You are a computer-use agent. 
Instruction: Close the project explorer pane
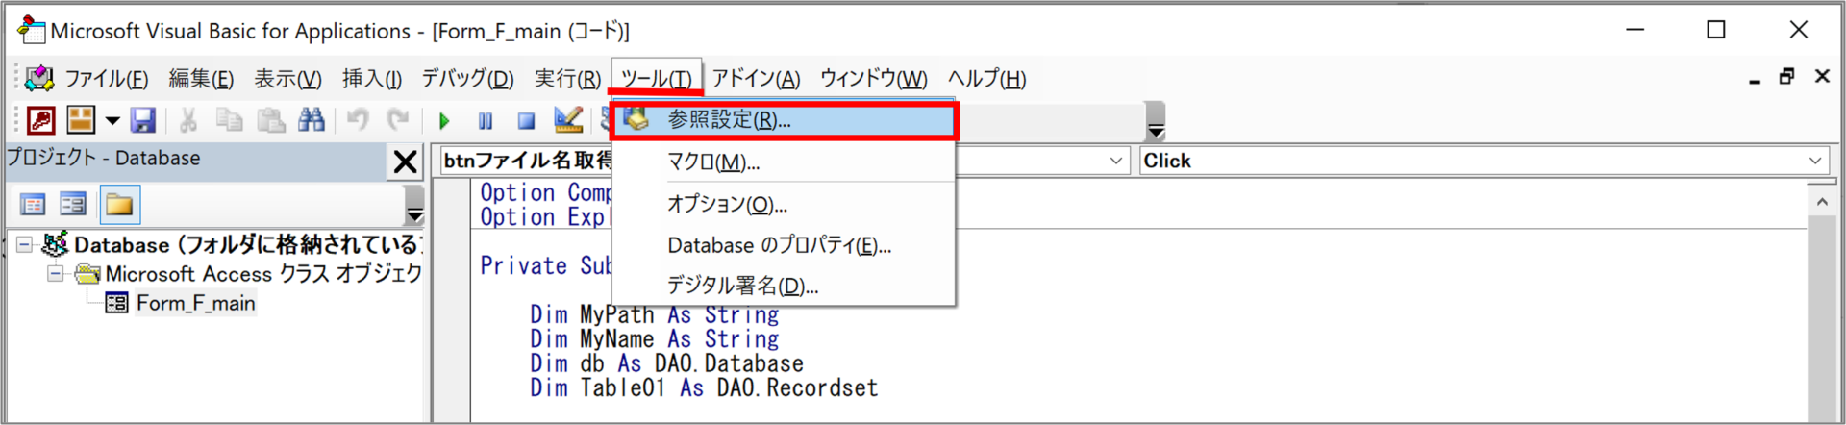(406, 162)
